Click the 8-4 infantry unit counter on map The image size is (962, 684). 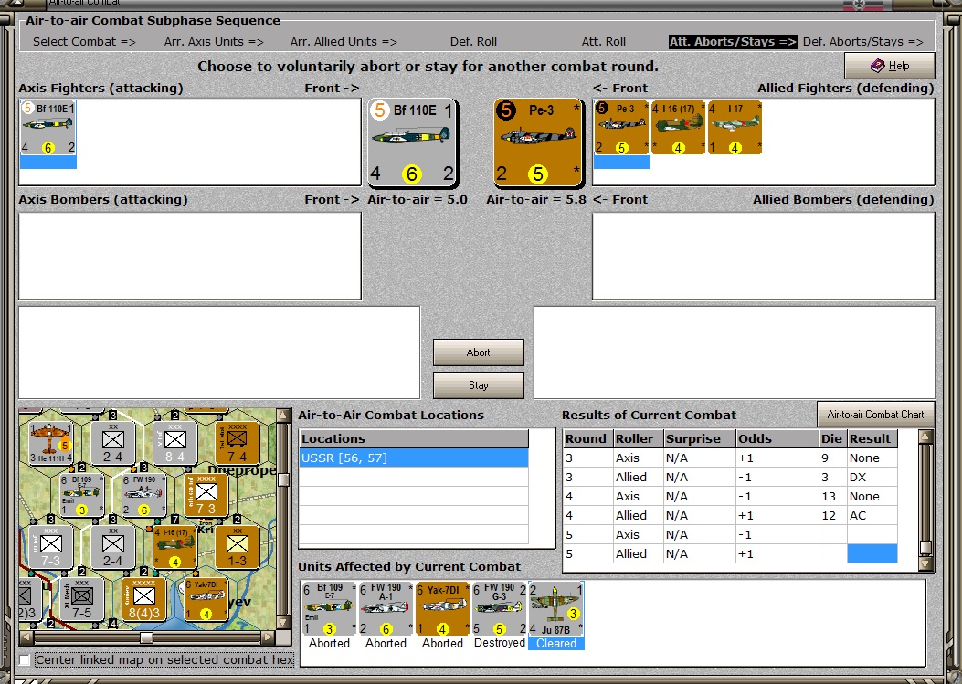point(174,442)
